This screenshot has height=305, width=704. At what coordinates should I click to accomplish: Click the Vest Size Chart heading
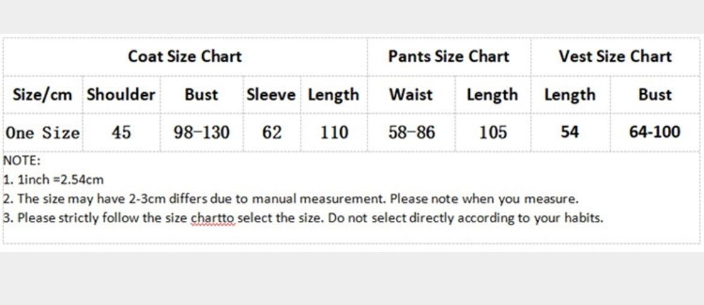pyautogui.click(x=615, y=57)
